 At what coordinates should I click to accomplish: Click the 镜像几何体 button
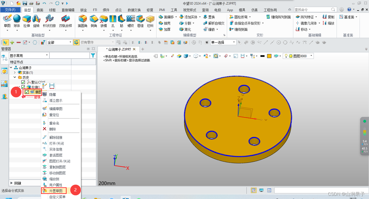click(x=308, y=23)
